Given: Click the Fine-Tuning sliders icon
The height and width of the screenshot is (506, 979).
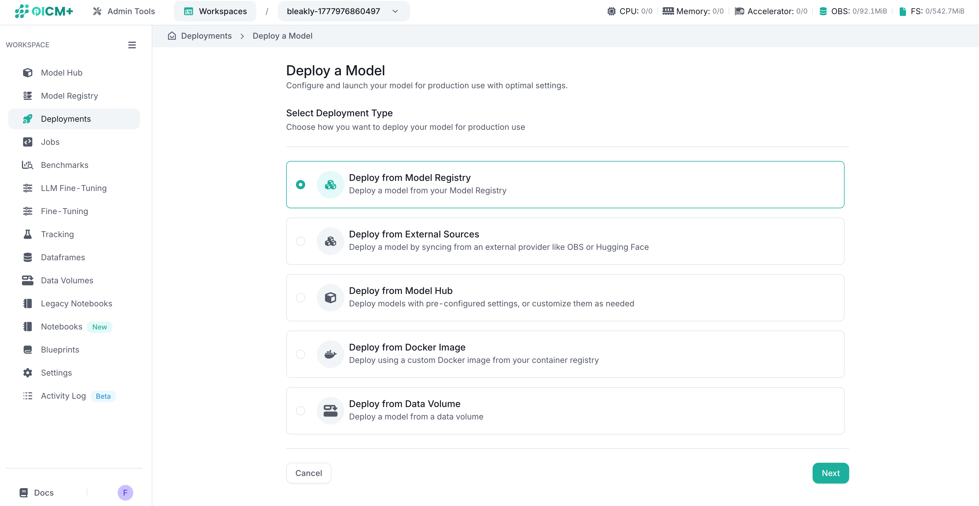Looking at the screenshot, I should click(27, 211).
